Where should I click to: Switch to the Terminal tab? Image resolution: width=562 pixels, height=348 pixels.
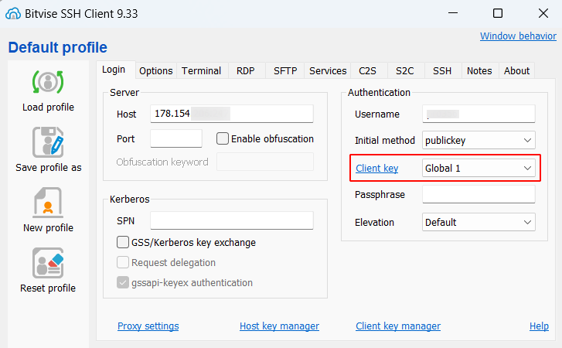pos(201,70)
